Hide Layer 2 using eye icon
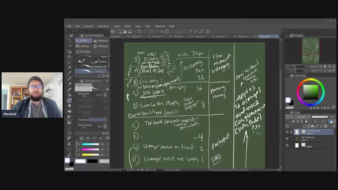 [287, 132]
